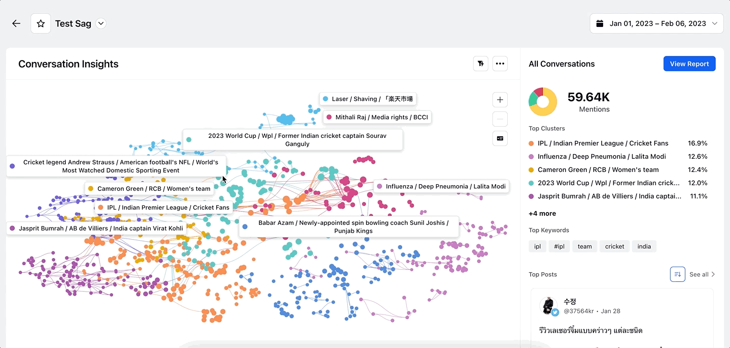Open the Conversation Insights filter icon
This screenshot has height=348, width=730.
481,64
